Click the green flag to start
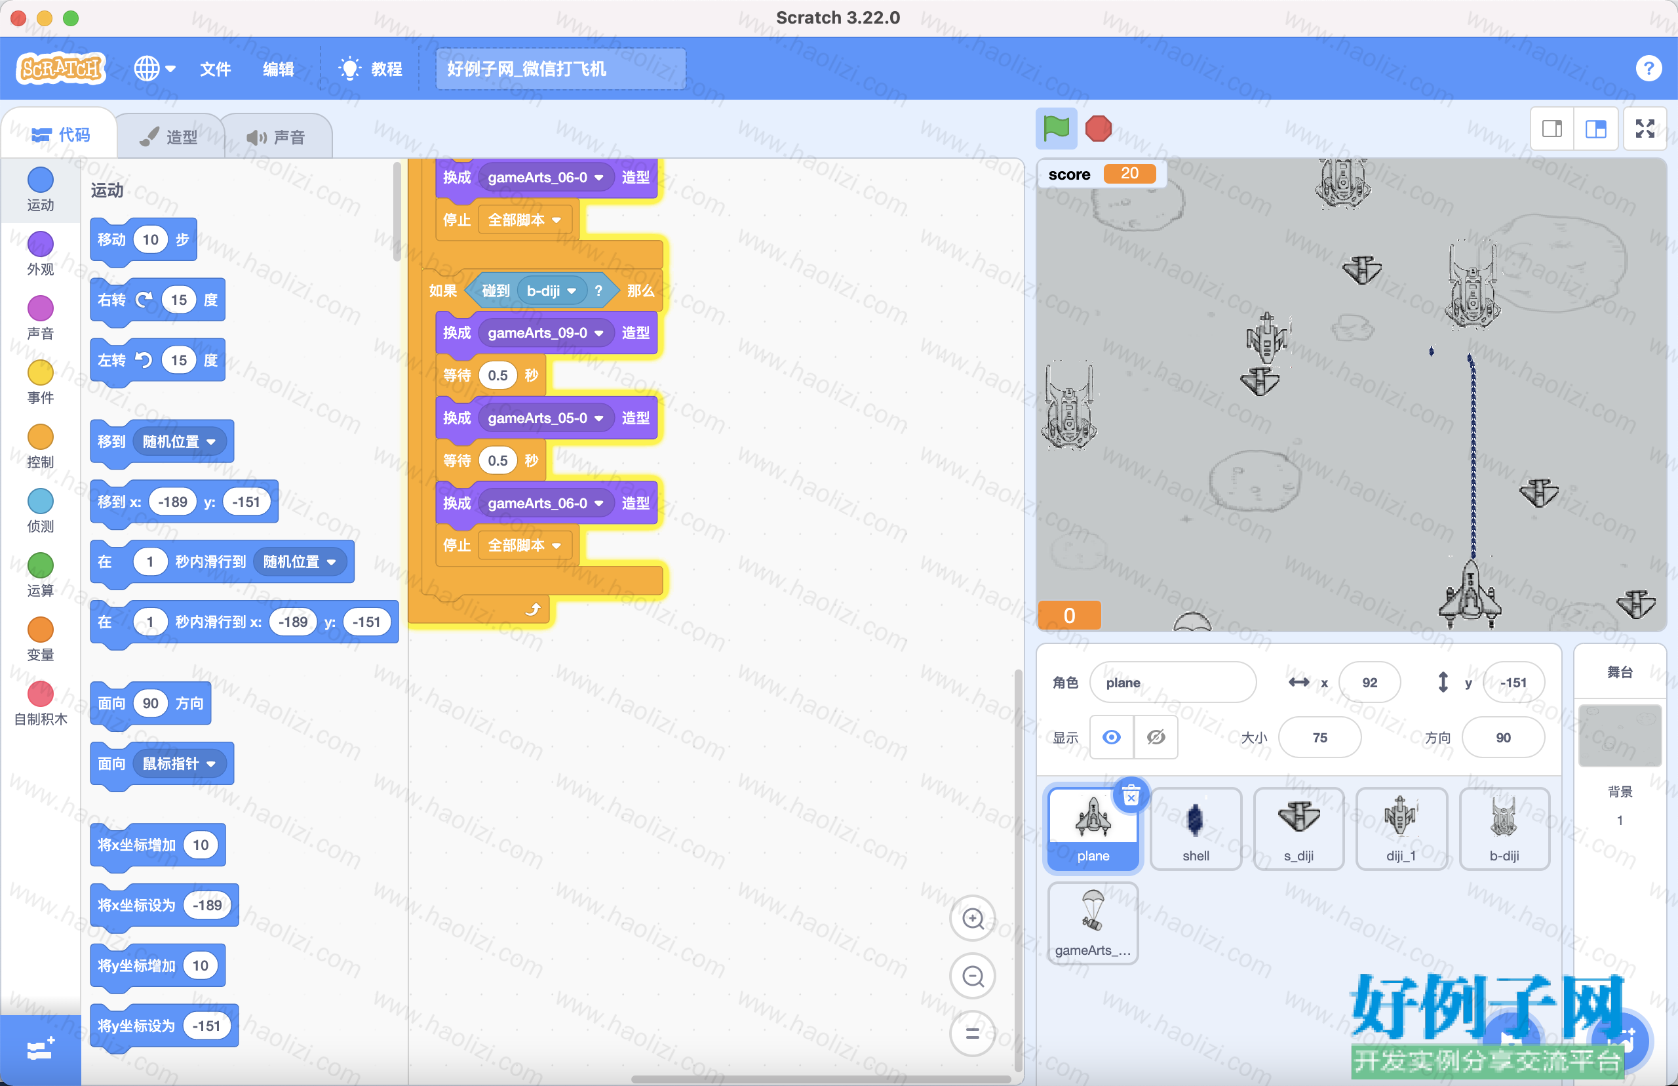This screenshot has height=1086, width=1678. tap(1056, 129)
